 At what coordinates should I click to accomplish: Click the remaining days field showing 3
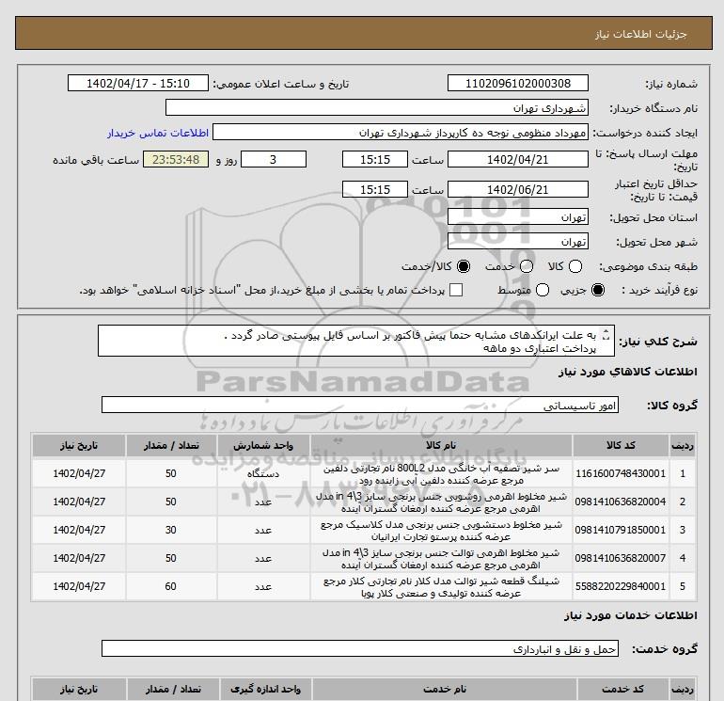pyautogui.click(x=274, y=160)
